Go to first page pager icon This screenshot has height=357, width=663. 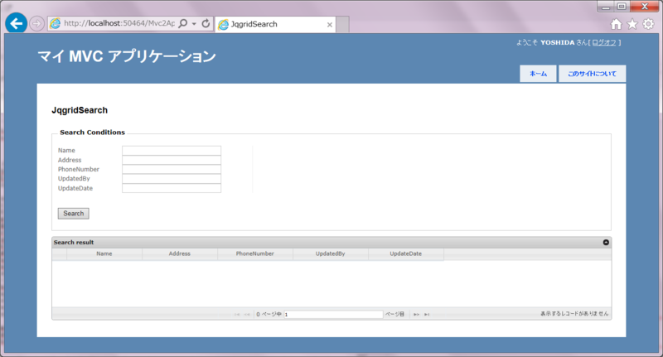tap(237, 314)
